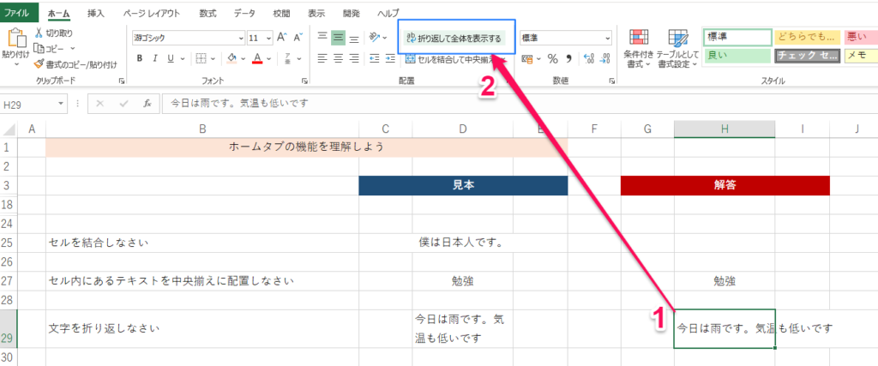Open the font name dropdown (游ゴシック)

coord(238,39)
